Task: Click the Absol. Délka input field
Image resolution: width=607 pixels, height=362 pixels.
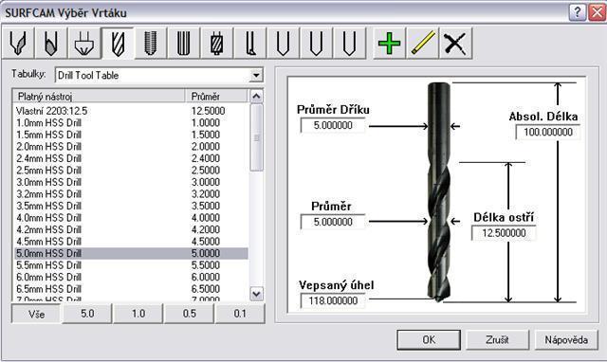Action: [x=548, y=133]
